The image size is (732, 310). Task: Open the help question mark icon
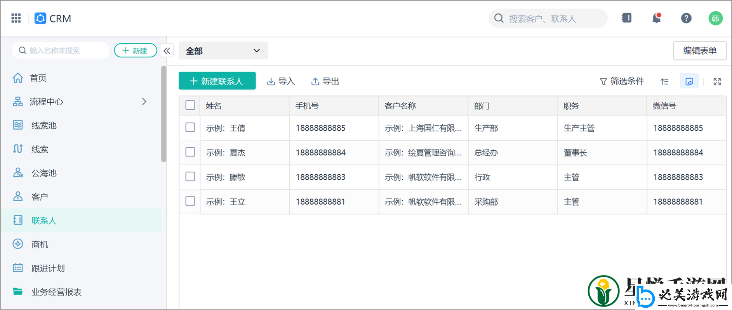(x=686, y=18)
